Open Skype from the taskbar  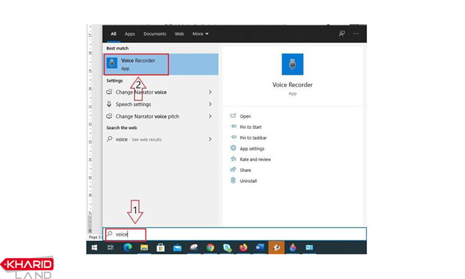pos(227,247)
